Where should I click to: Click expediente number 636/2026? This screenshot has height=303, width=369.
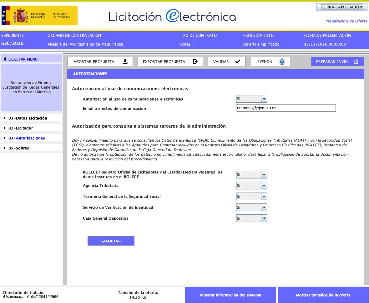coord(13,43)
